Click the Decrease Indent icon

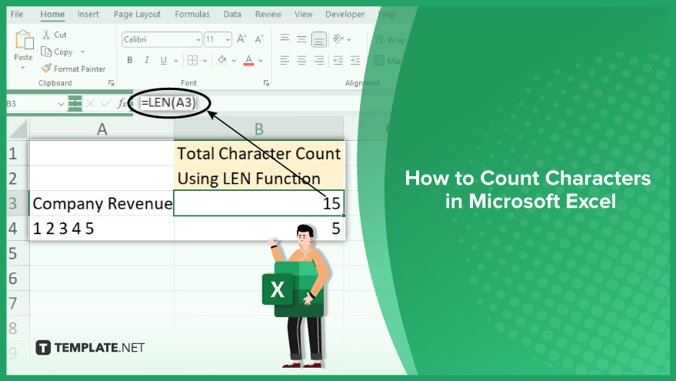pyautogui.click(x=338, y=60)
